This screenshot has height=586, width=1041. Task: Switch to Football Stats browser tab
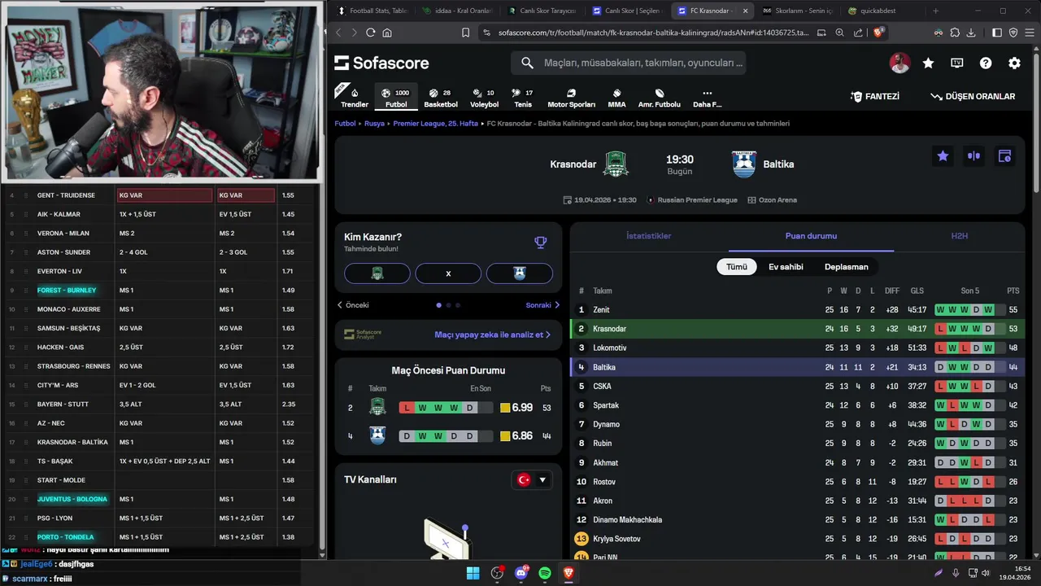372,11
